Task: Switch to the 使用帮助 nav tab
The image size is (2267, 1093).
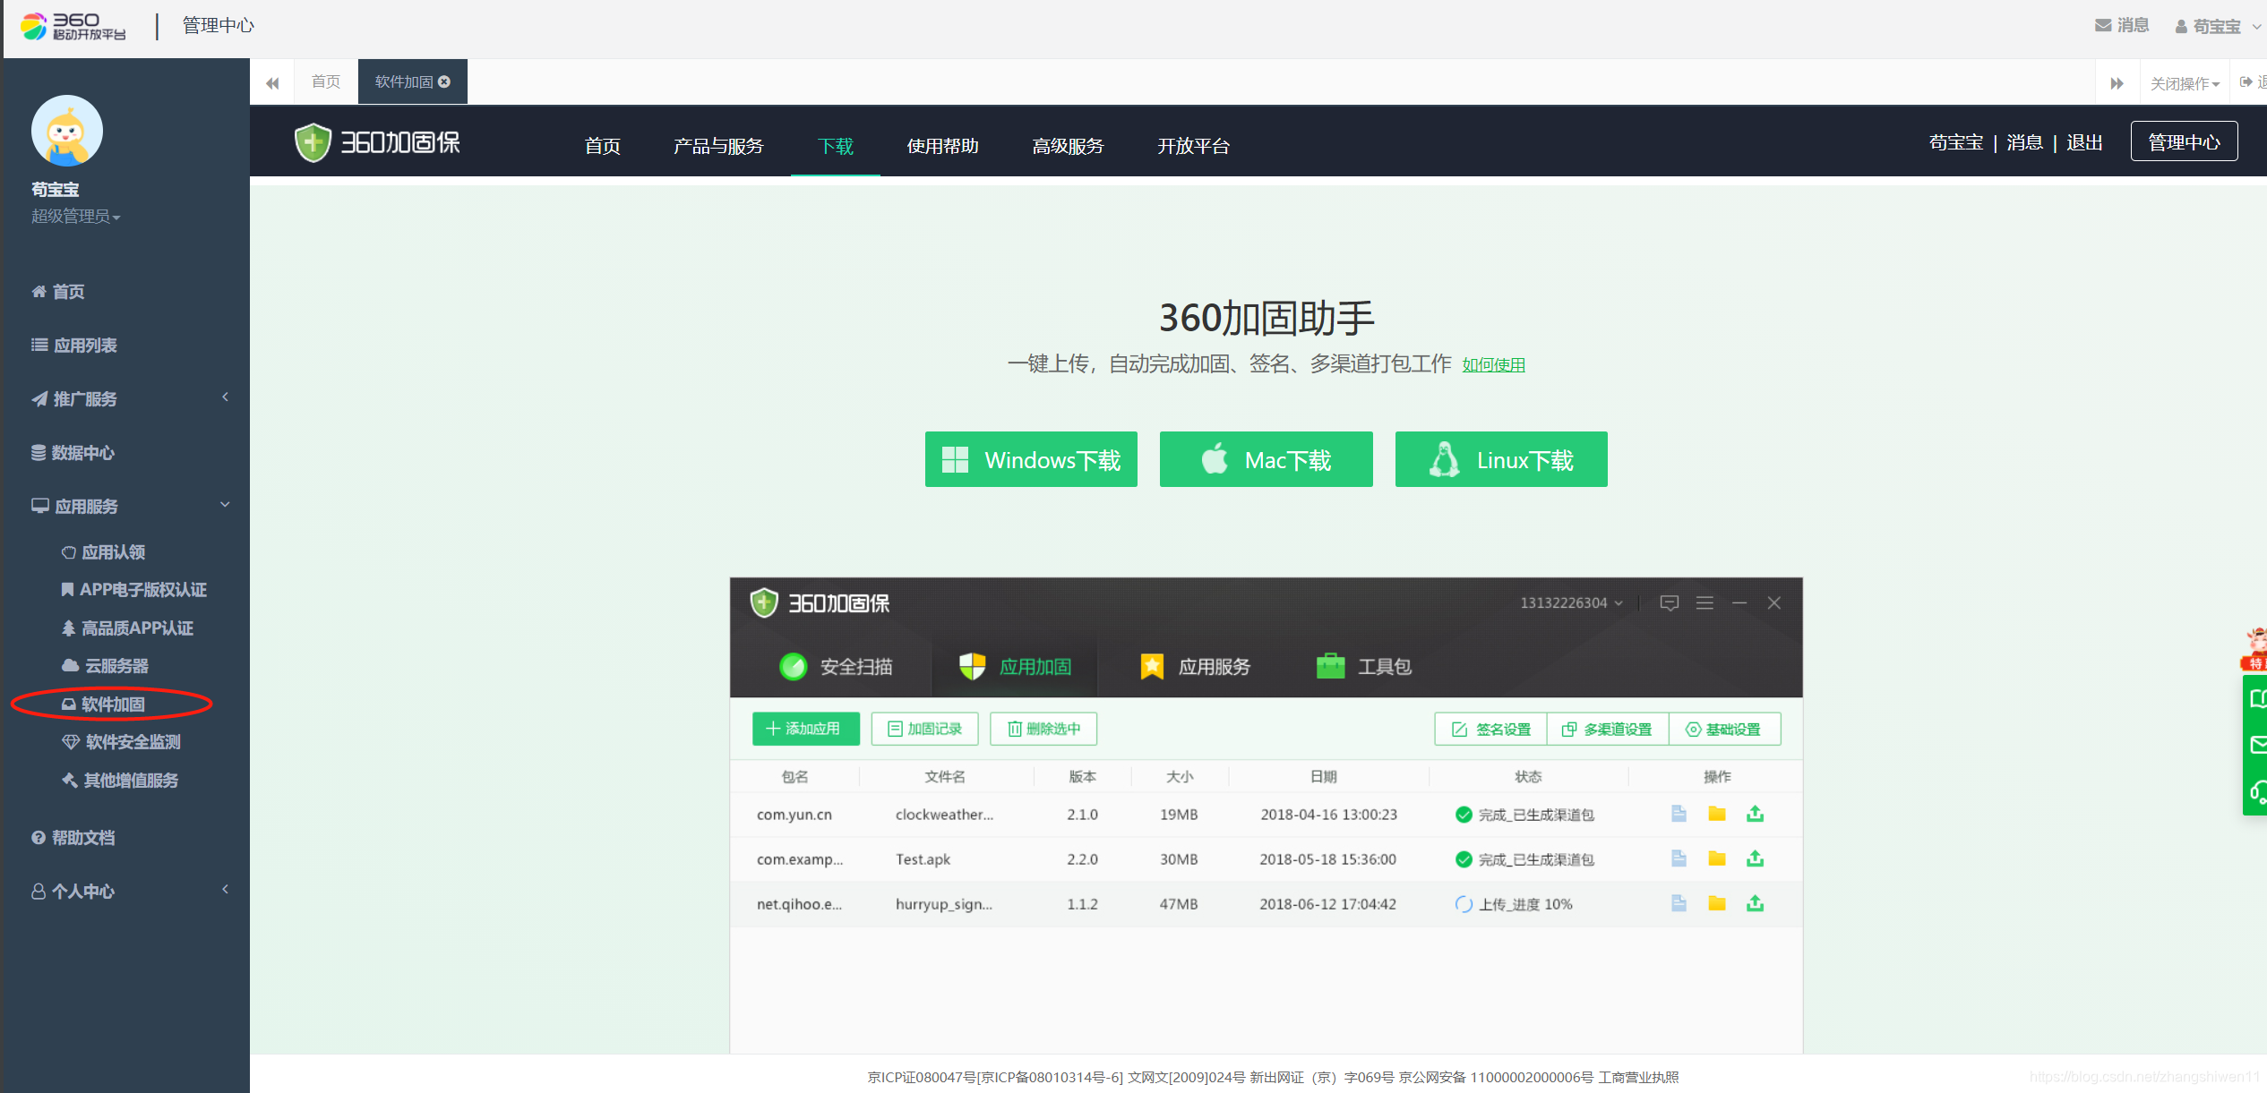Action: click(x=942, y=146)
